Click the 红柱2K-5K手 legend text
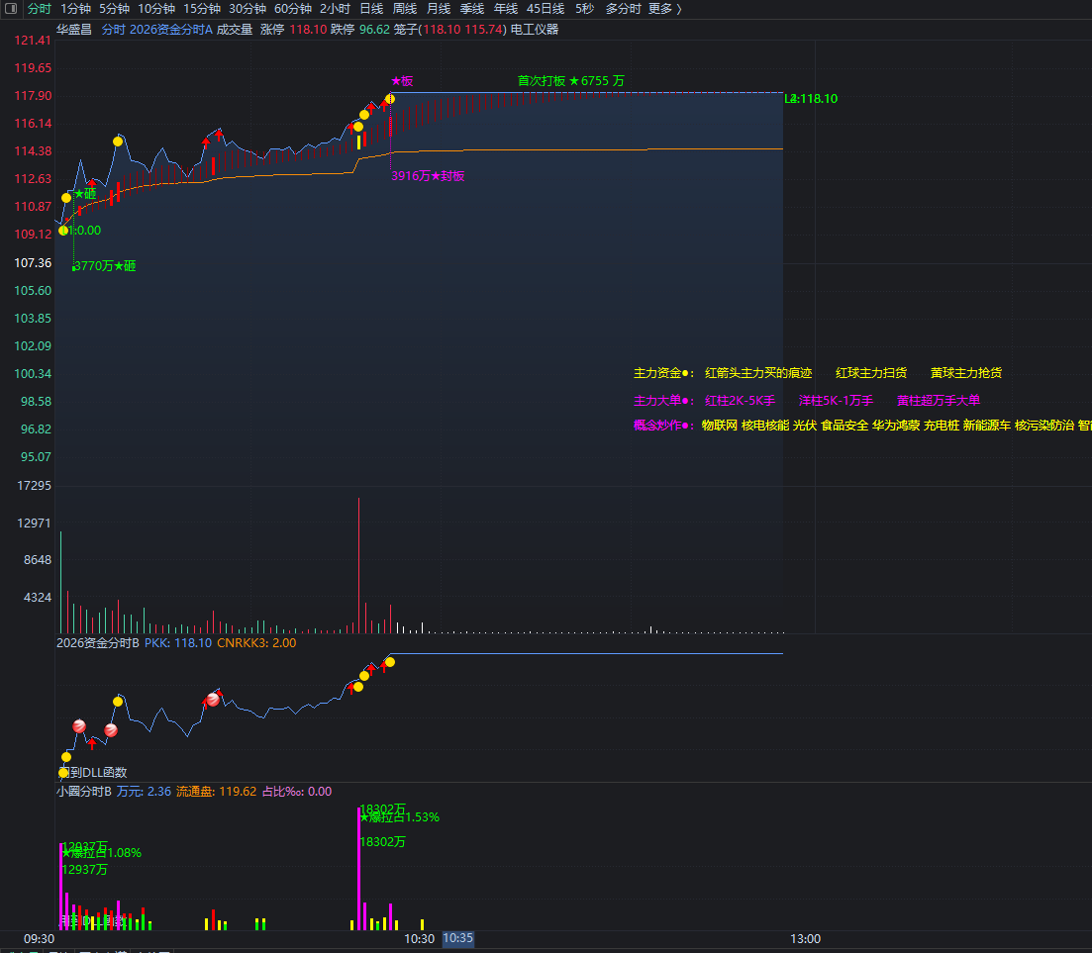This screenshot has width=1092, height=953. click(740, 400)
